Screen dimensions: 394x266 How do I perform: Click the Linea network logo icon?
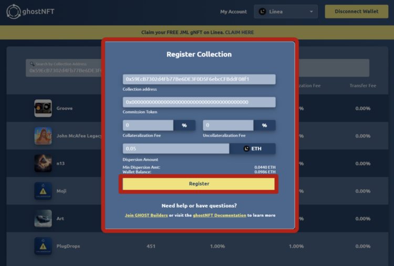[x=263, y=12]
